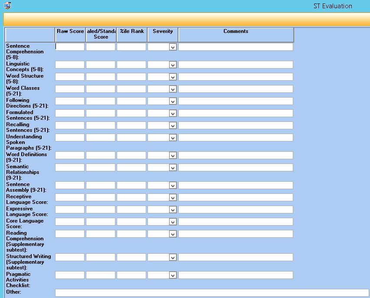The height and width of the screenshot is (298, 370).
Task: Click the %ile Rank column header
Action: point(132,35)
